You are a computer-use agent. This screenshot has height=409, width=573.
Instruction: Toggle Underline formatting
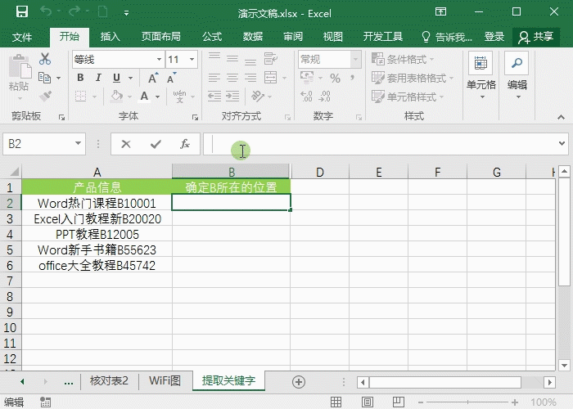pyautogui.click(x=116, y=78)
